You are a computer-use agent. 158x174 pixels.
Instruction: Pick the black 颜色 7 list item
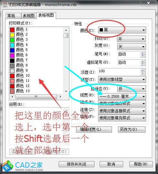coord(19,60)
